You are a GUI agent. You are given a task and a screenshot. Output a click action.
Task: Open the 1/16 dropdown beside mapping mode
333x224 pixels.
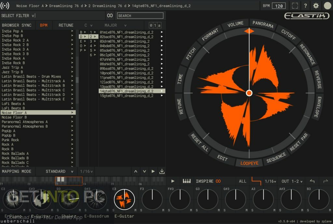pos(86,171)
